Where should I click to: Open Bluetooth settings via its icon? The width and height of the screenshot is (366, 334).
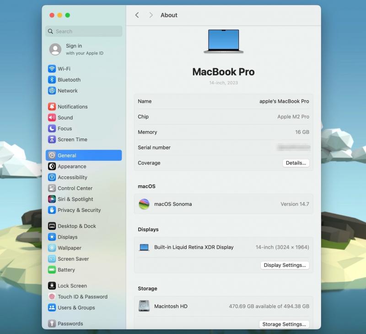click(x=52, y=80)
